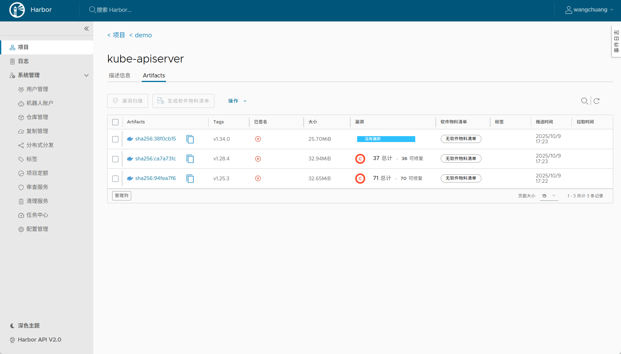Open artifact link sha256:ca7a731c

point(155,159)
